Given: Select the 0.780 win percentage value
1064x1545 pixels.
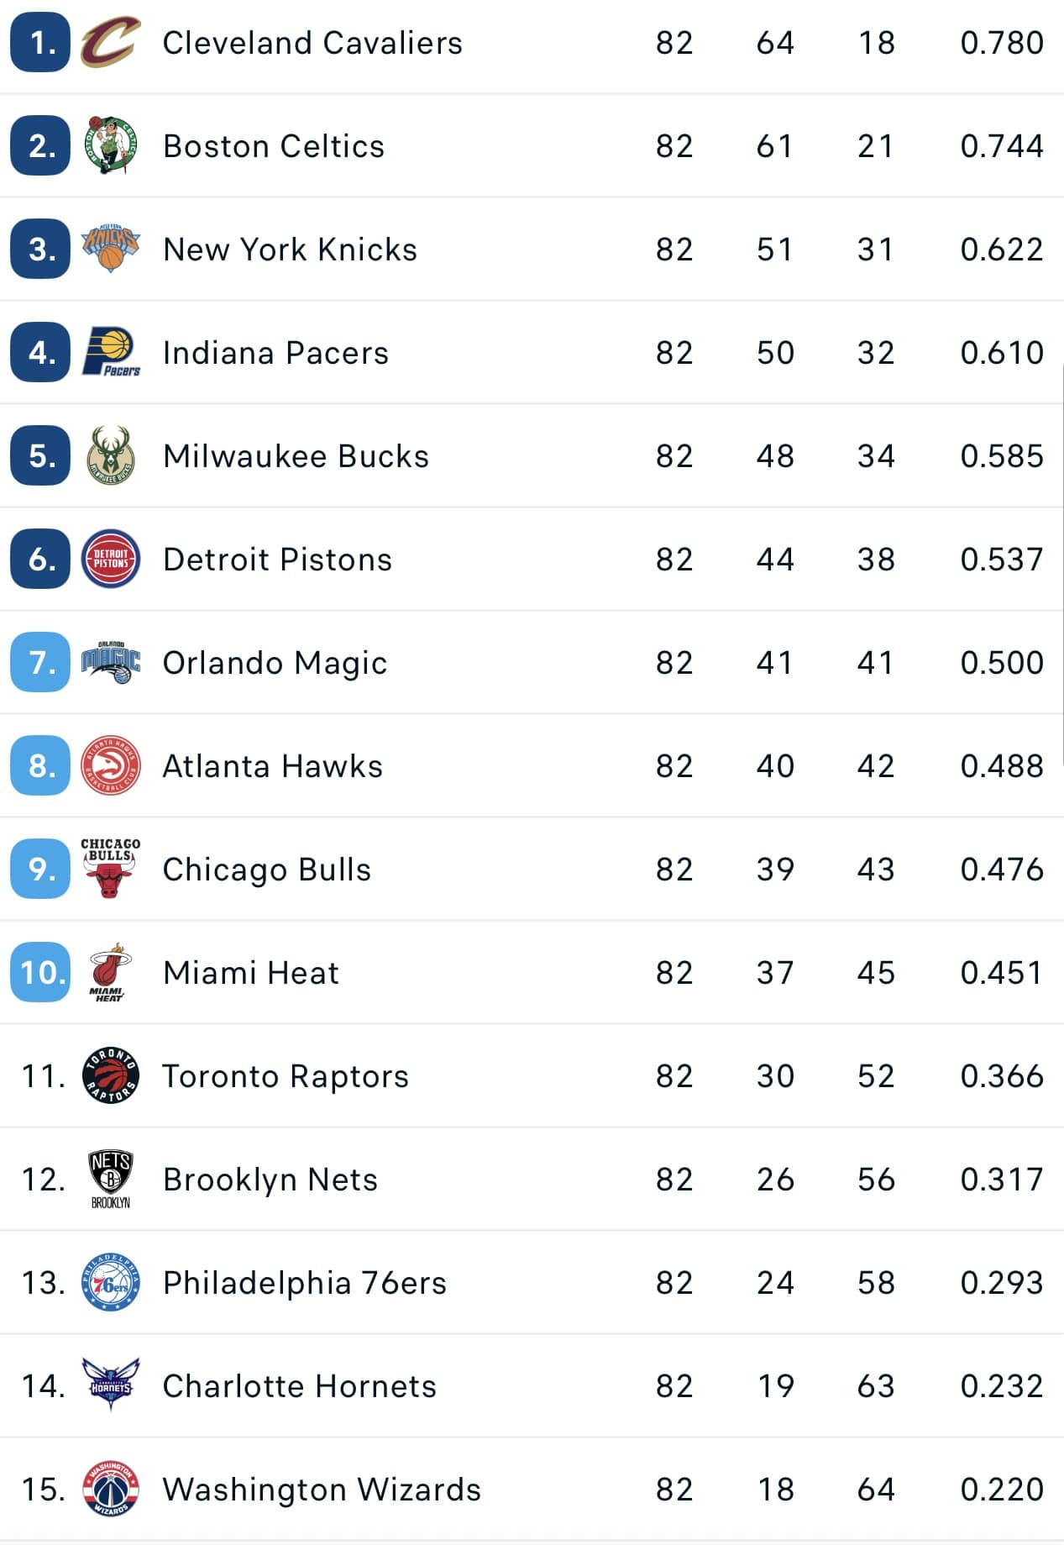Looking at the screenshot, I should 1002,42.
